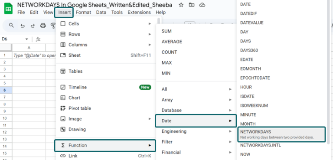Expand the Array functions category
This screenshot has height=160, width=333.
[x=196, y=100]
